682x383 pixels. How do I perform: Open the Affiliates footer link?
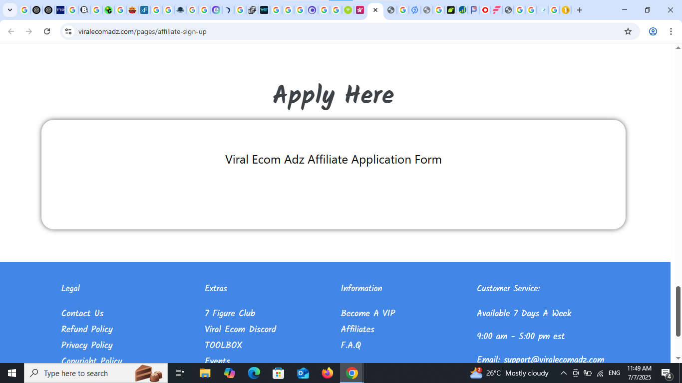pyautogui.click(x=357, y=329)
